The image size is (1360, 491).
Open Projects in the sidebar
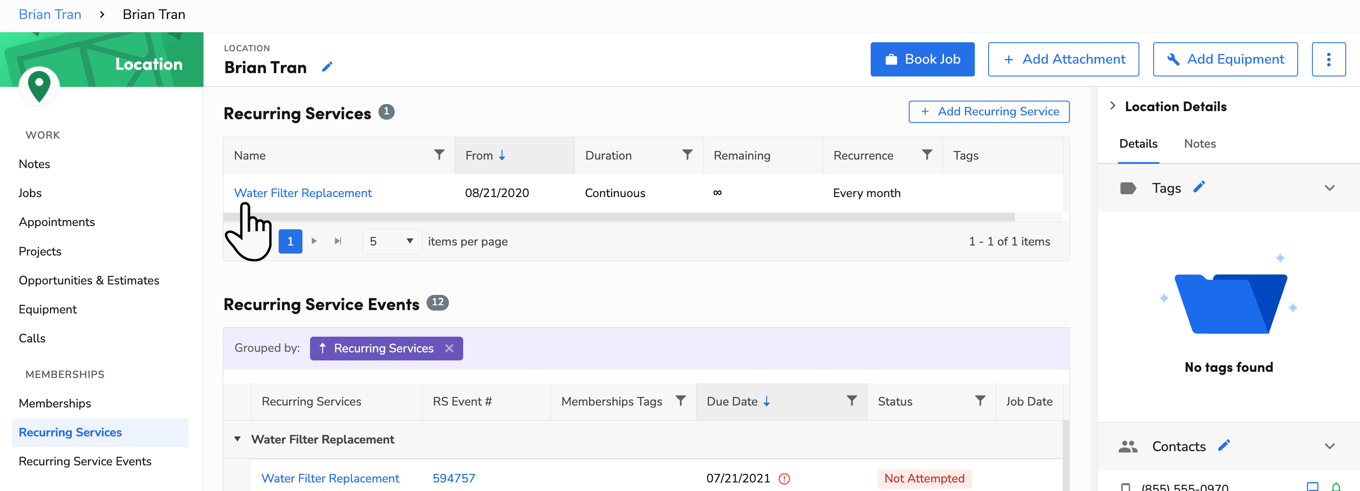(40, 251)
